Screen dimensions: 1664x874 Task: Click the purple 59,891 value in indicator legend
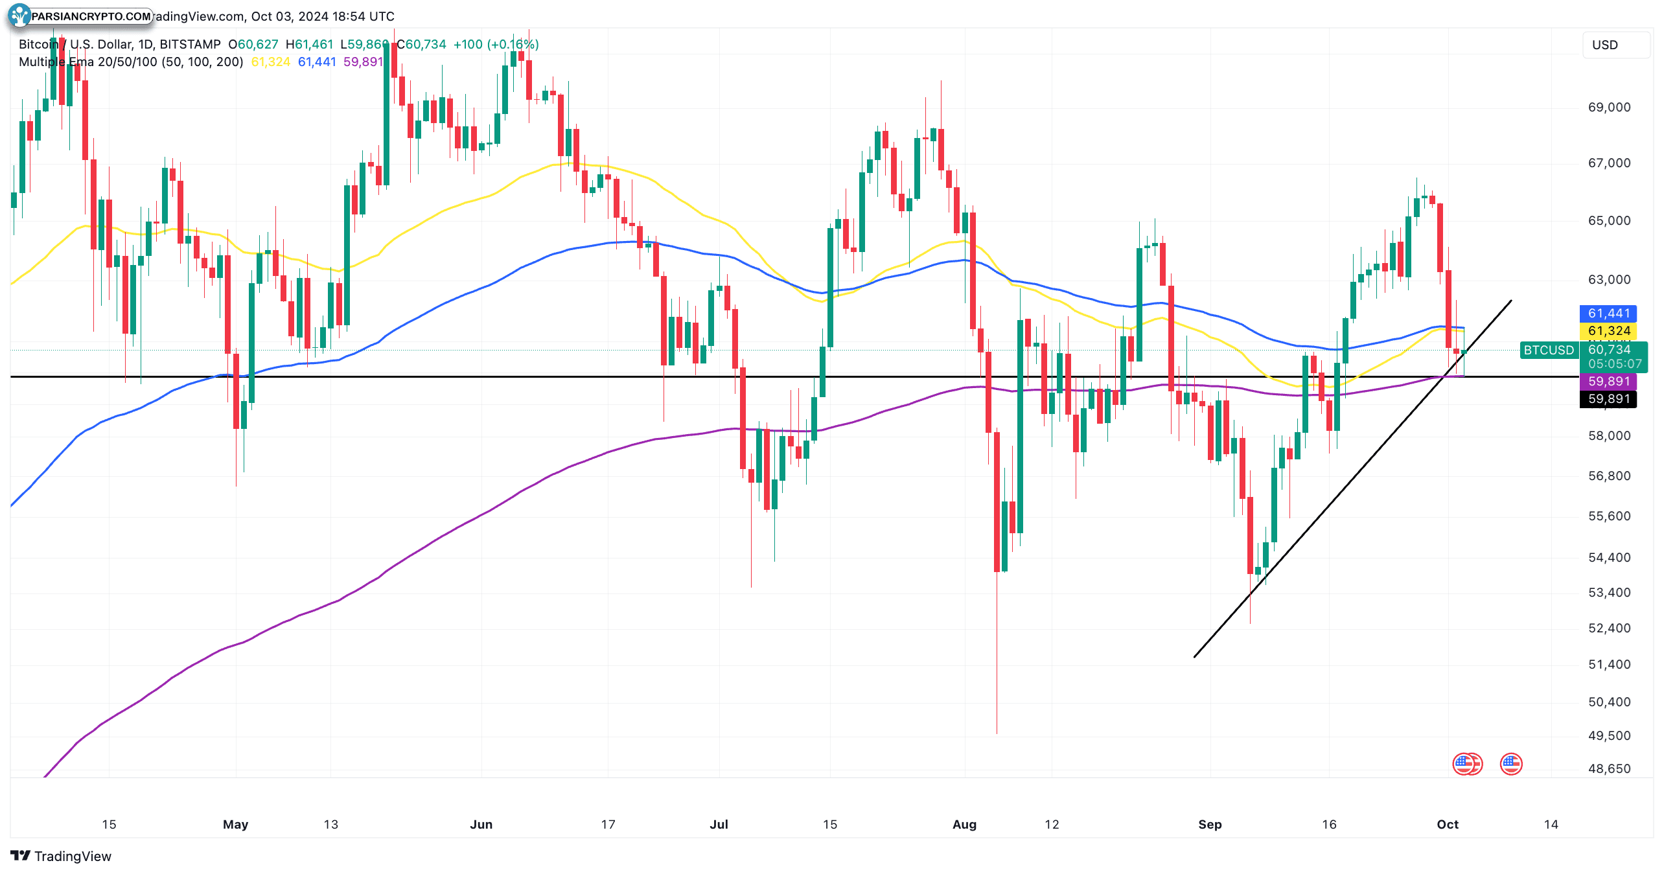(x=363, y=62)
